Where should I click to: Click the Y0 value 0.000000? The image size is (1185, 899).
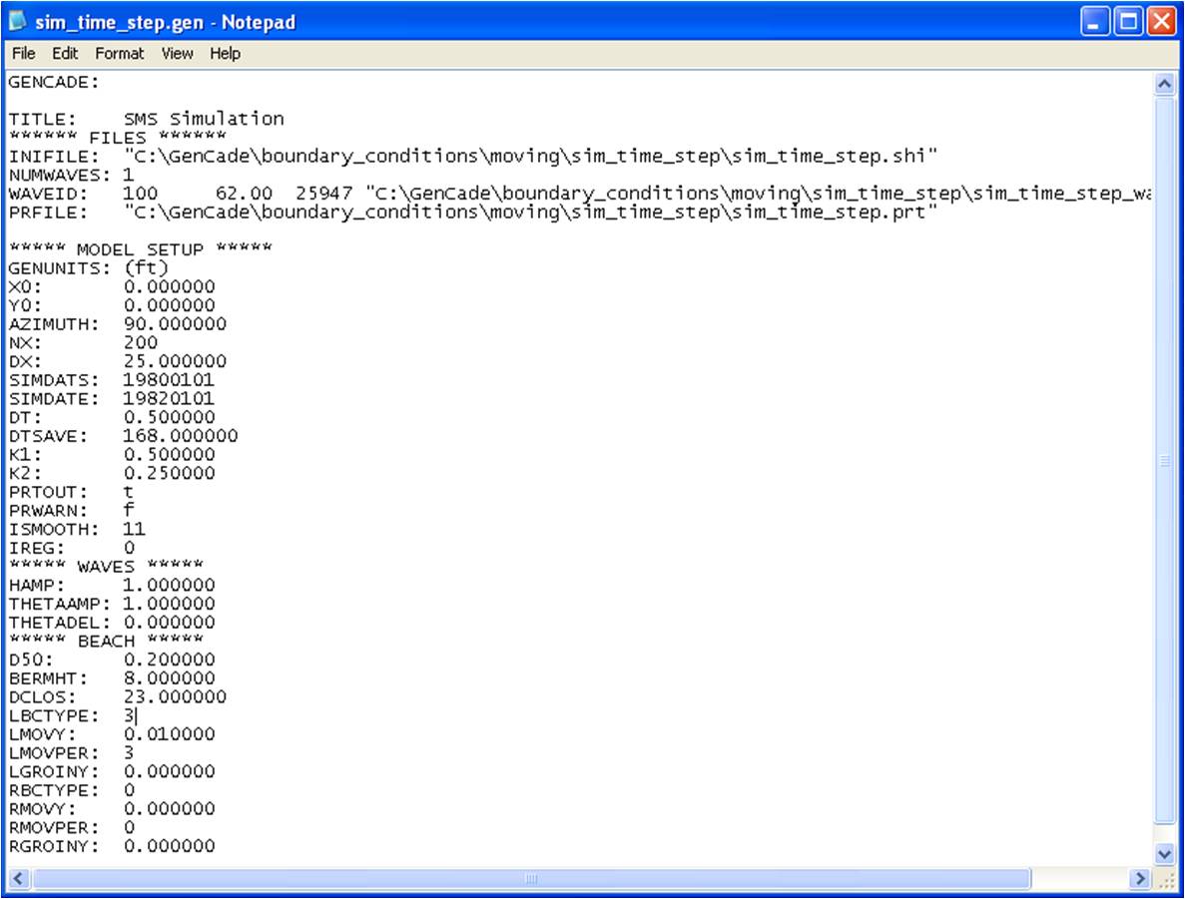[x=170, y=305]
